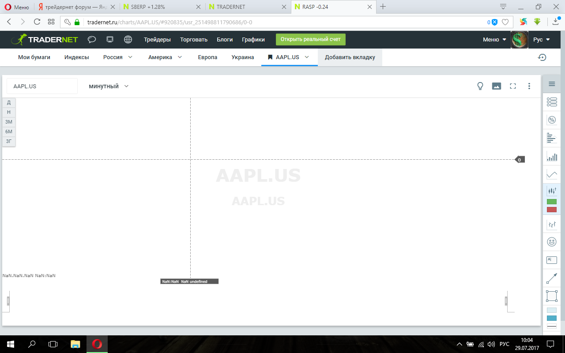
Task: Open the Мои бумаги tab
Action: 34,57
